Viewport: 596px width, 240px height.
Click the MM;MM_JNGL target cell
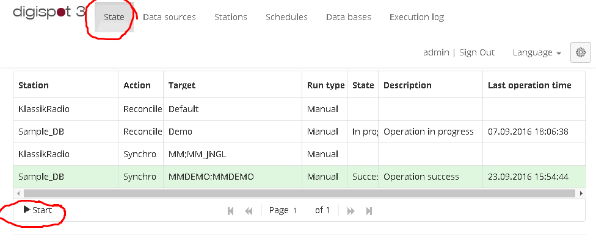coord(233,154)
